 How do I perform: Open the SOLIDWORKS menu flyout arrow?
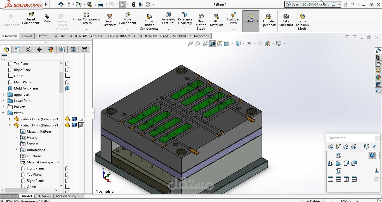46,4
